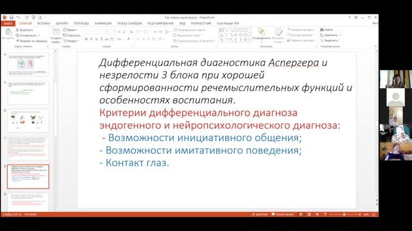
Task: Open the Раздел section dropdown
Action: [x=71, y=41]
